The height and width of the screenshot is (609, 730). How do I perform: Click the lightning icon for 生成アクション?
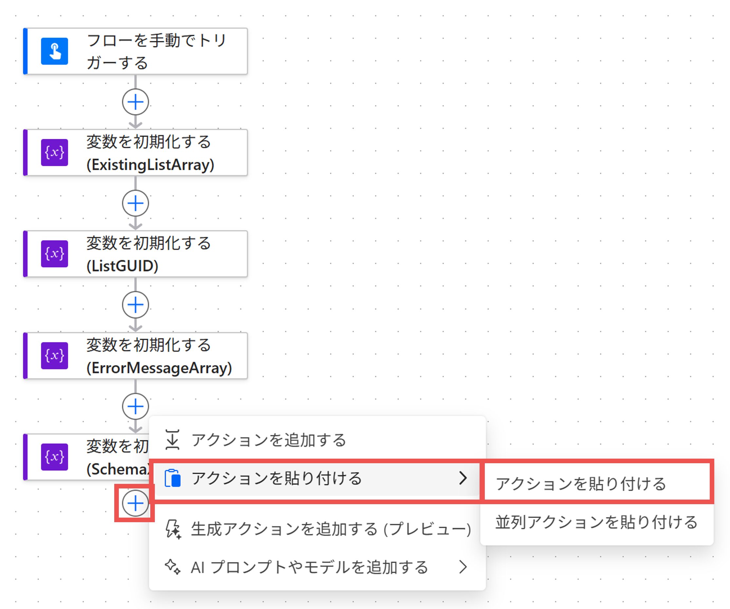pos(173,529)
